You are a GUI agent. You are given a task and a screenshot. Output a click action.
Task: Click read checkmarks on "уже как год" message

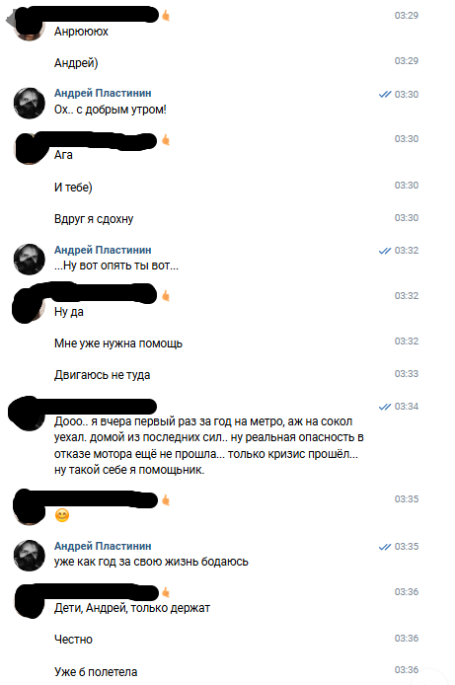tap(385, 547)
